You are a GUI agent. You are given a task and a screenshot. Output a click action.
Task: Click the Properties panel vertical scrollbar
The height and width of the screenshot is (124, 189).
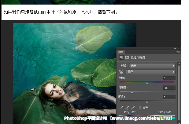tap(179, 92)
